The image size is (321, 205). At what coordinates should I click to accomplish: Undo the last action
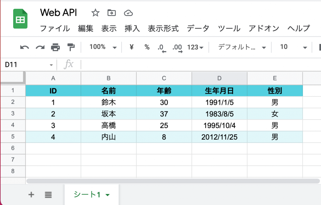24,47
